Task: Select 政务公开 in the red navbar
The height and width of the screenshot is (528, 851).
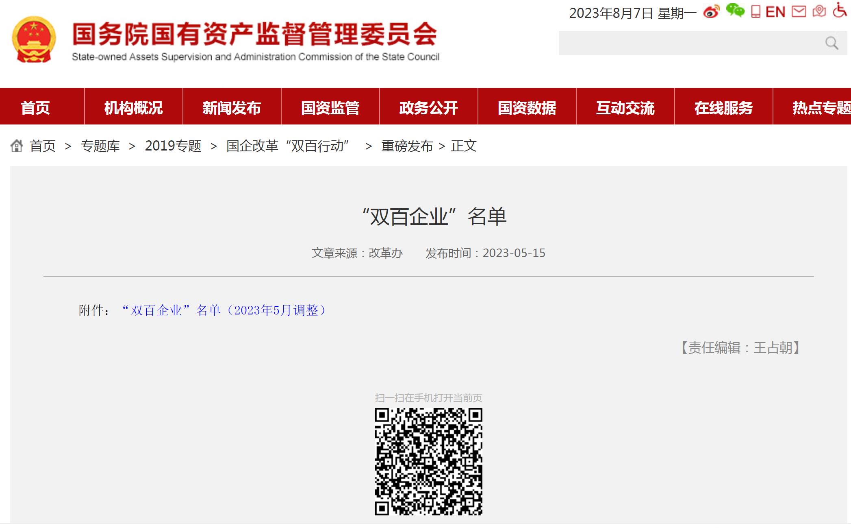Action: 428,108
